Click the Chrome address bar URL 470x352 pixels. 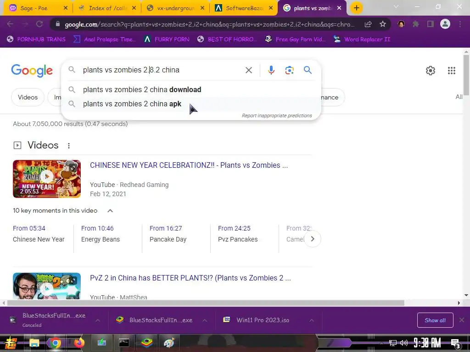[209, 24]
